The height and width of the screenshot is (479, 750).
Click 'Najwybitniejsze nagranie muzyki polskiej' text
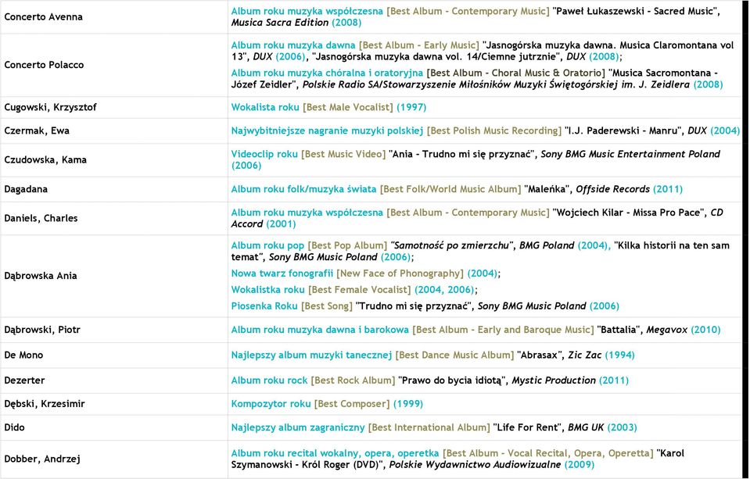click(327, 130)
